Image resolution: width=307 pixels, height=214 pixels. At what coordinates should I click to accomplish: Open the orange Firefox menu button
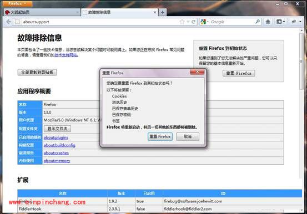point(17,4)
